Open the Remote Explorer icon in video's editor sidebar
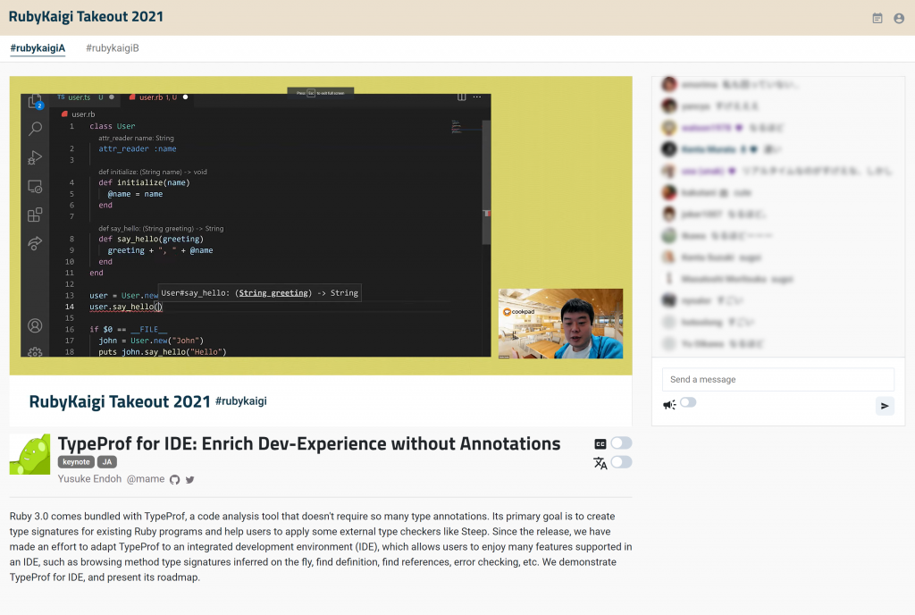This screenshot has height=615, width=915. [x=35, y=187]
